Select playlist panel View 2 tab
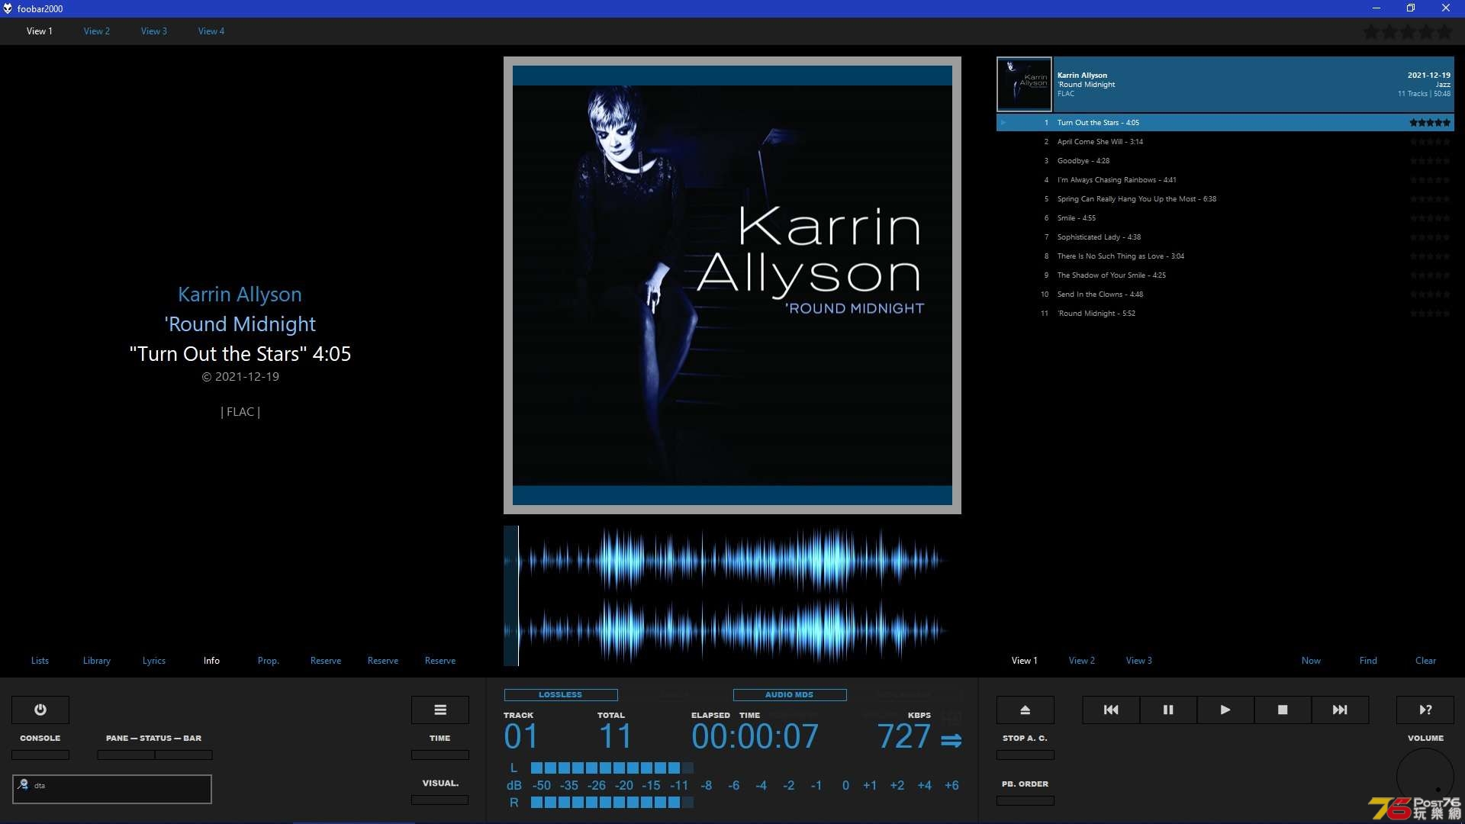The image size is (1465, 824). pos(1082,661)
